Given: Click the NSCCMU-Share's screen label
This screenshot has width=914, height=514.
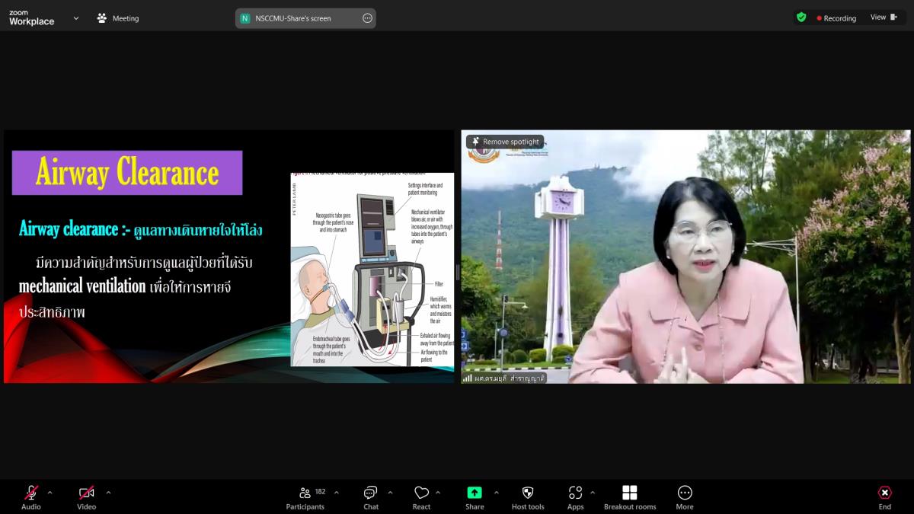Looking at the screenshot, I should [x=293, y=18].
